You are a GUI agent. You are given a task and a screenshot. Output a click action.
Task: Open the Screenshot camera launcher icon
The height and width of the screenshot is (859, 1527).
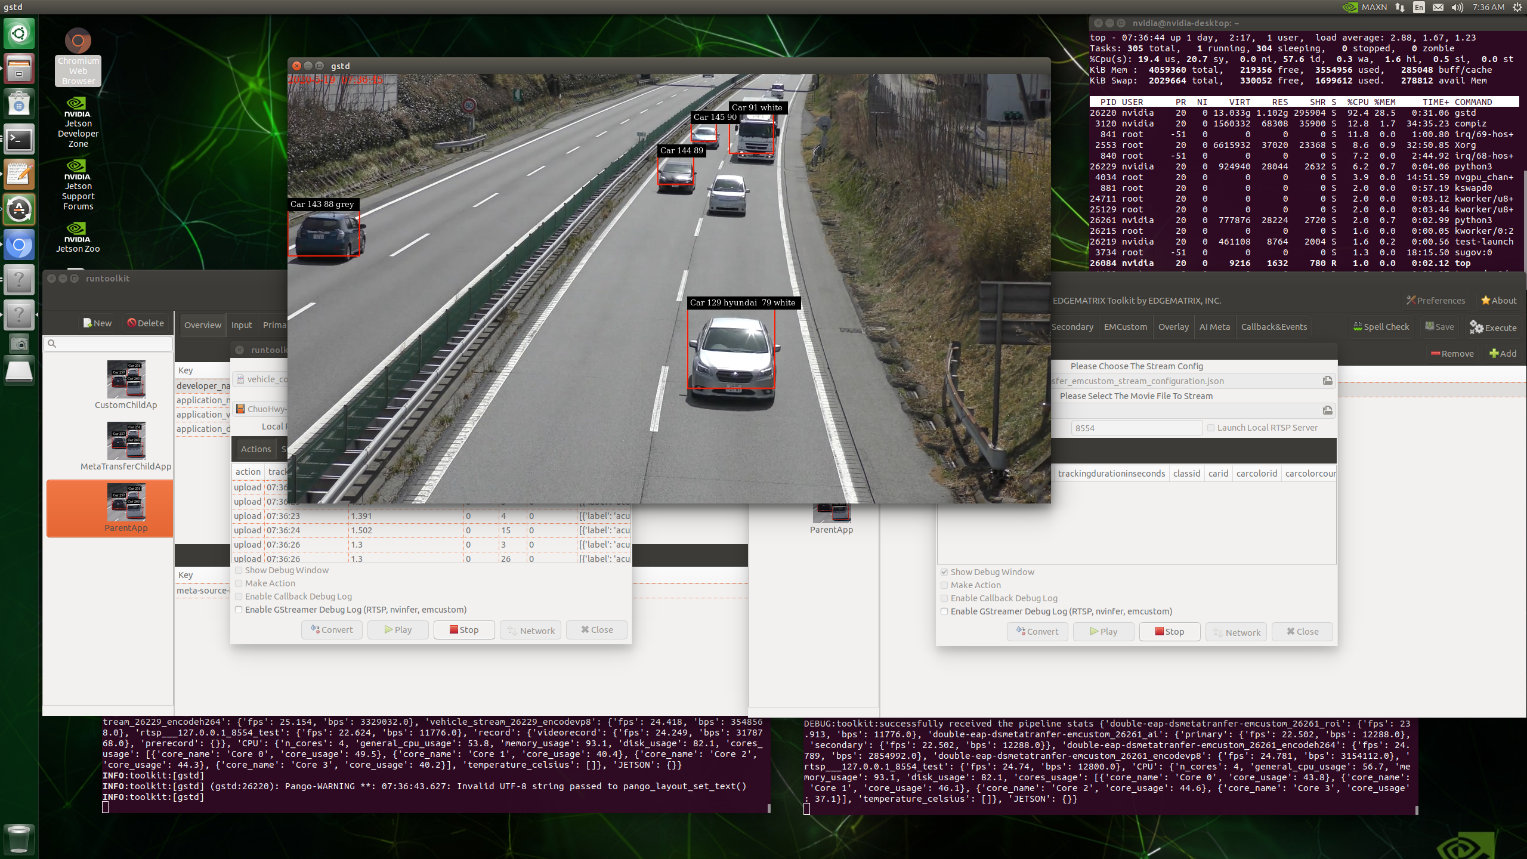click(19, 344)
